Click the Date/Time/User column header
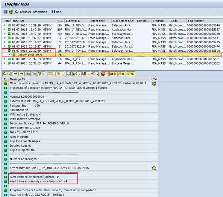The image size is (223, 197). [x=29, y=21]
